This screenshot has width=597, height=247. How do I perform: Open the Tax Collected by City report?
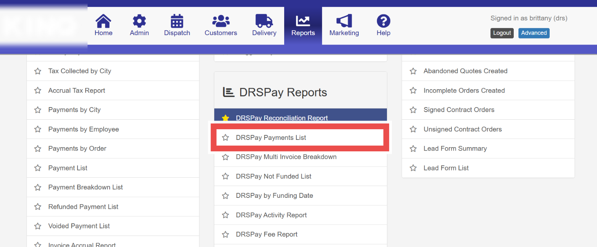click(80, 71)
